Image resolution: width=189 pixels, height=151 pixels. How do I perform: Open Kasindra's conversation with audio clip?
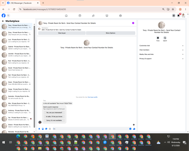(x=17, y=97)
